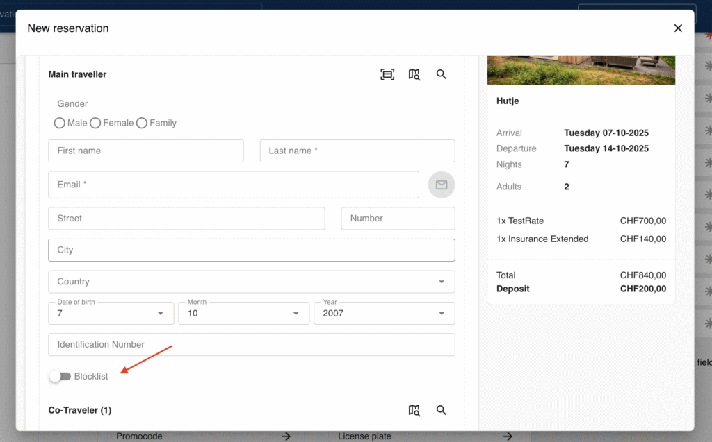
Task: Close the New reservation dialog
Action: 678,28
